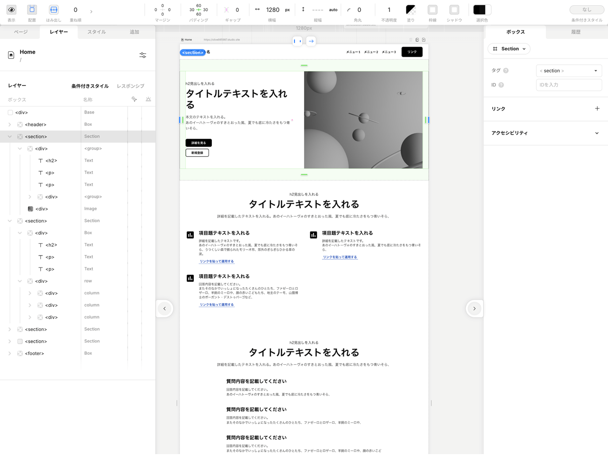The width and height of the screenshot is (608, 456).
Task: Toggle the 表示 eye icon
Action: 11,9
